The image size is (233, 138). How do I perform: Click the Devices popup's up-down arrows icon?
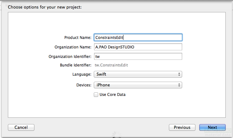(179, 85)
